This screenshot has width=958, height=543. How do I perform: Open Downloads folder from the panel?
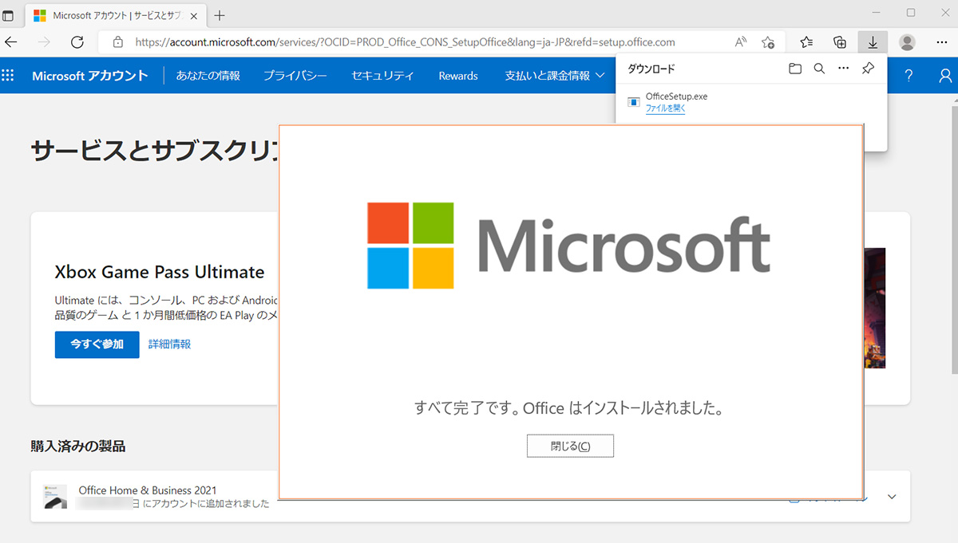[795, 69]
